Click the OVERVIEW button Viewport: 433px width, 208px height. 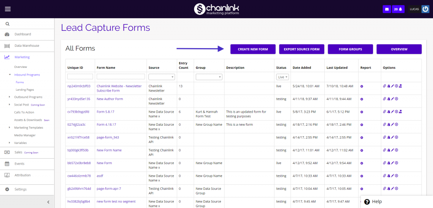pyautogui.click(x=399, y=49)
